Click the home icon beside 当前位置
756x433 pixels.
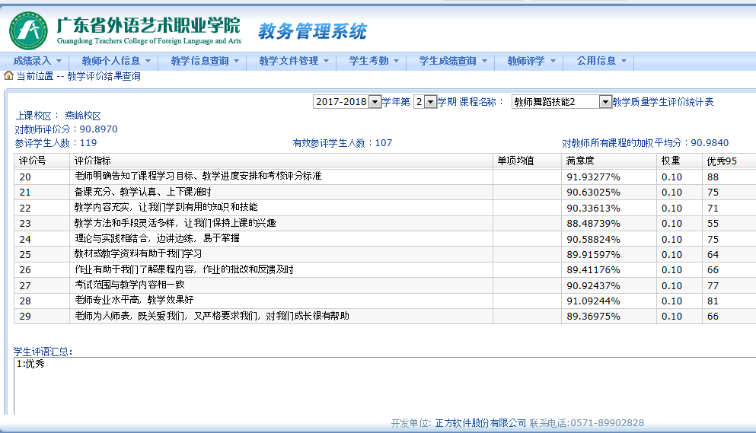pyautogui.click(x=8, y=76)
